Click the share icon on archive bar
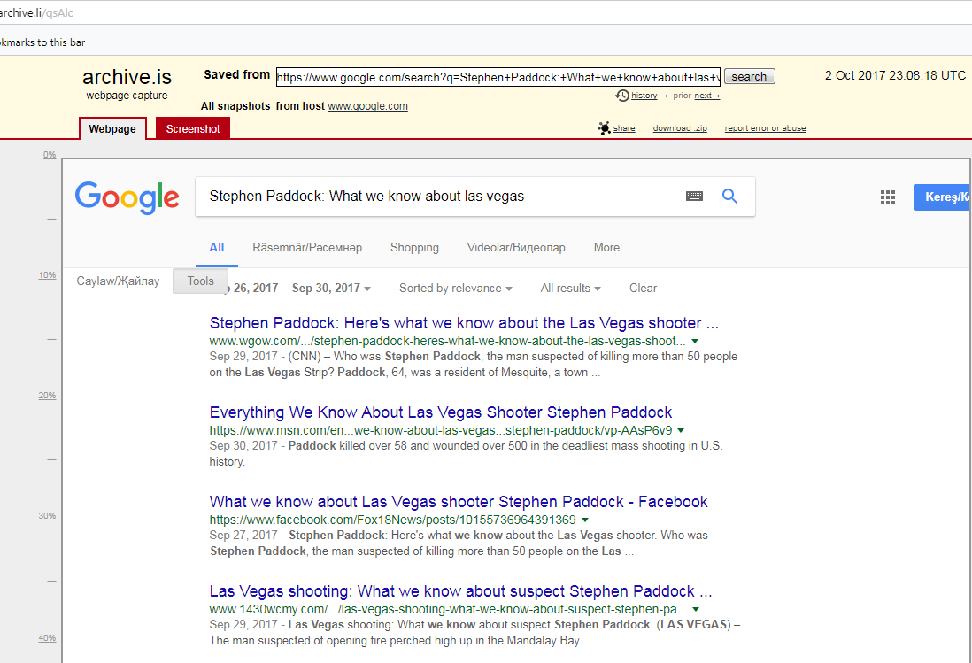The image size is (972, 663). (x=605, y=128)
